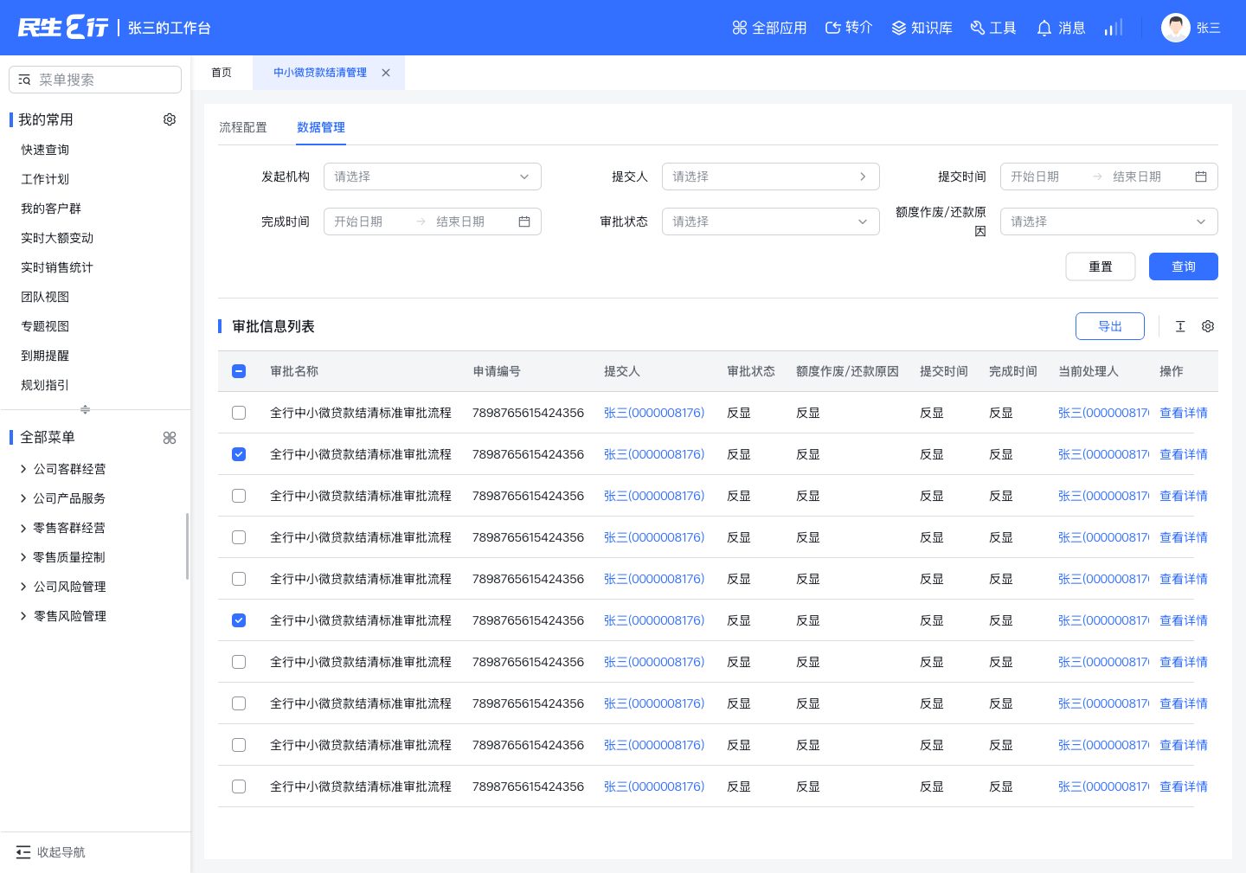Open the table column settings gear
Image resolution: width=1246 pixels, height=873 pixels.
coord(1208,326)
